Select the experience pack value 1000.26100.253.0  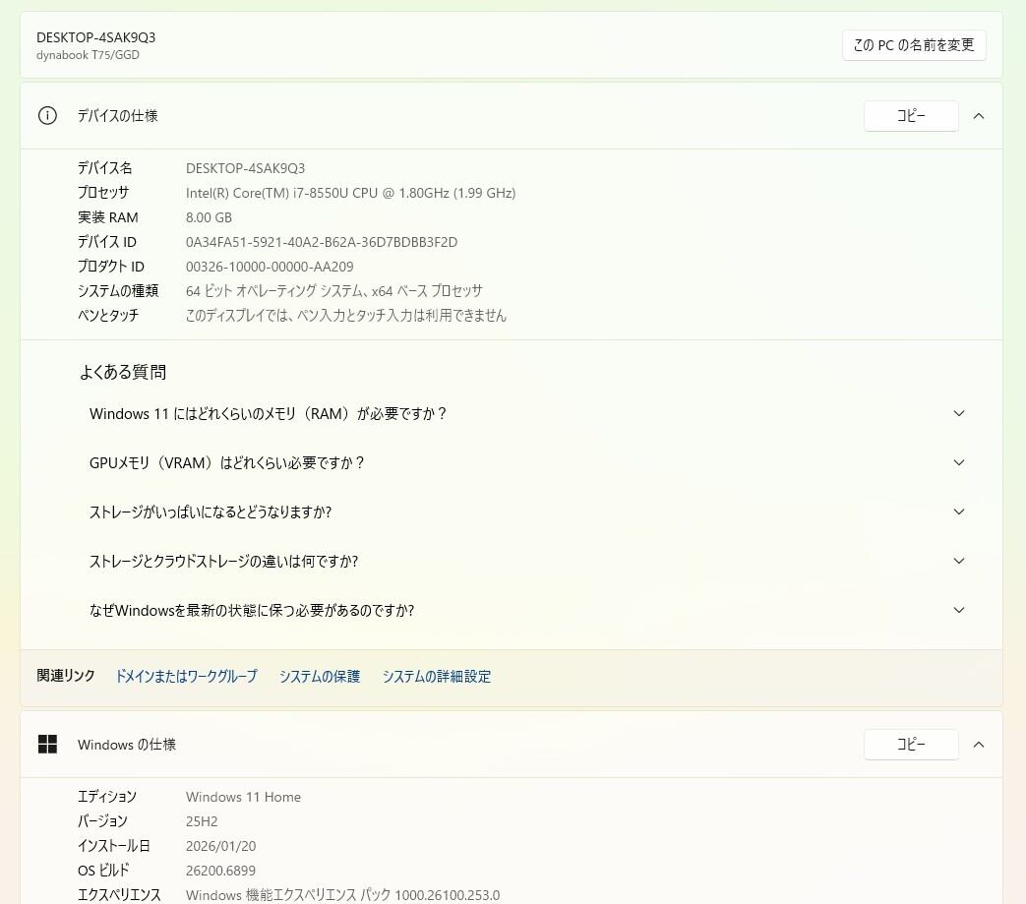343,895
